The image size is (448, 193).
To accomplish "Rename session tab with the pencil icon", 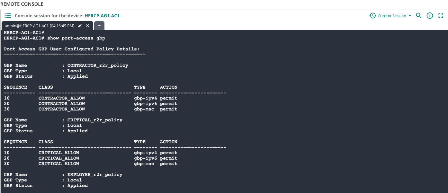I will tap(80, 26).
